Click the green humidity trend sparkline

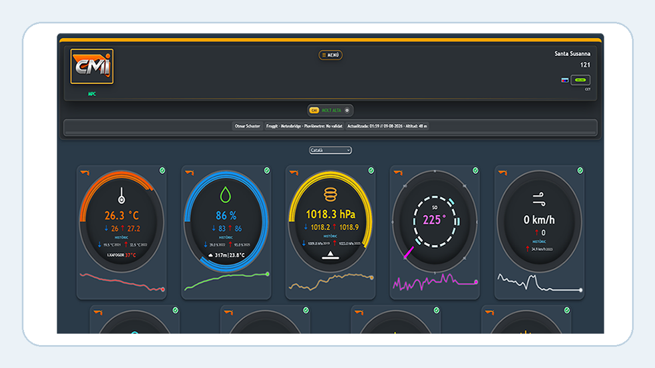point(226,281)
